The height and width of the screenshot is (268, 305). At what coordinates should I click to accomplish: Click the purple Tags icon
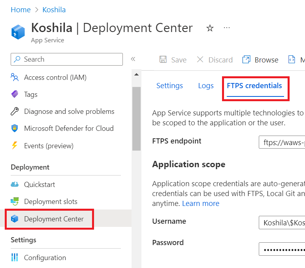[15, 94]
